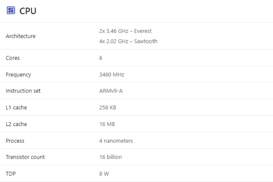Click the 2x 3.46 GHz – Everest value

125,31
